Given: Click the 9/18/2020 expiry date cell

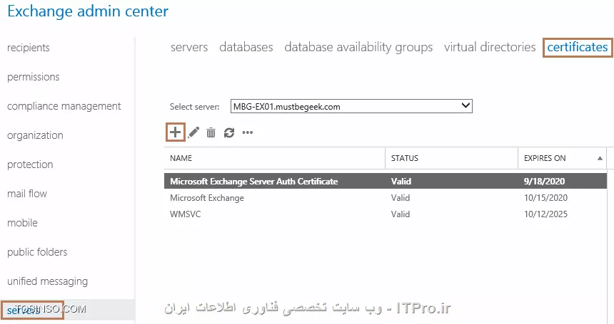Looking at the screenshot, I should point(544,181).
